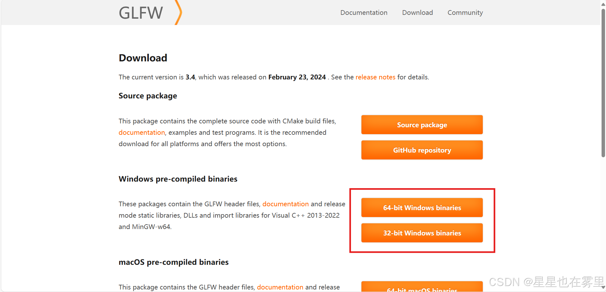
Task: Click the scrollbar up arrow
Action: pyautogui.click(x=603, y=4)
